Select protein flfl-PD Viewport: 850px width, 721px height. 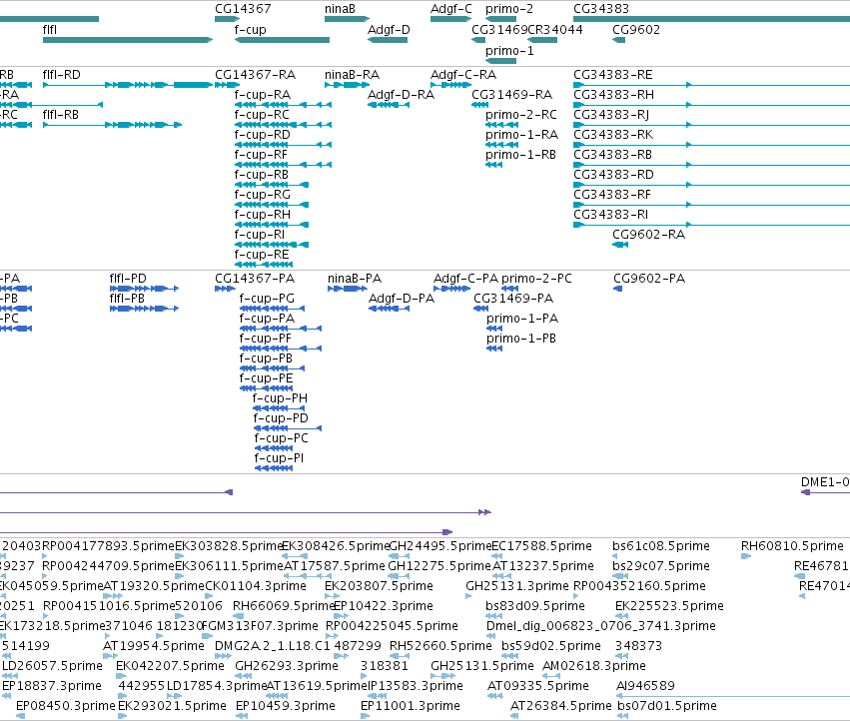(144, 289)
